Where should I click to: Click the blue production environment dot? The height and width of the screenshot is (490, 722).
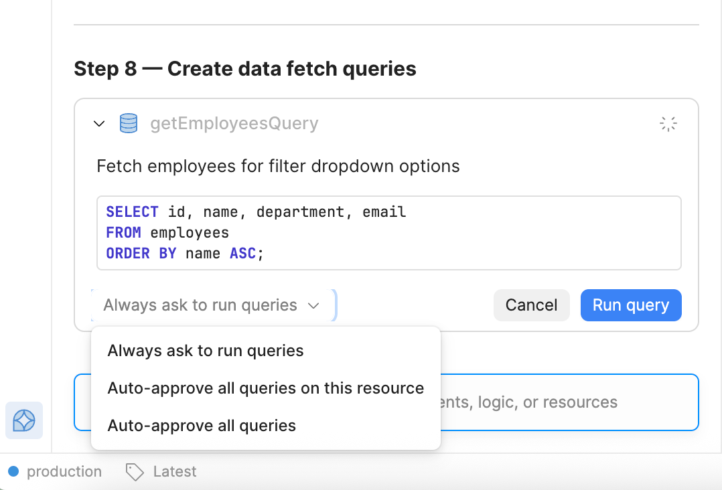tap(13, 471)
